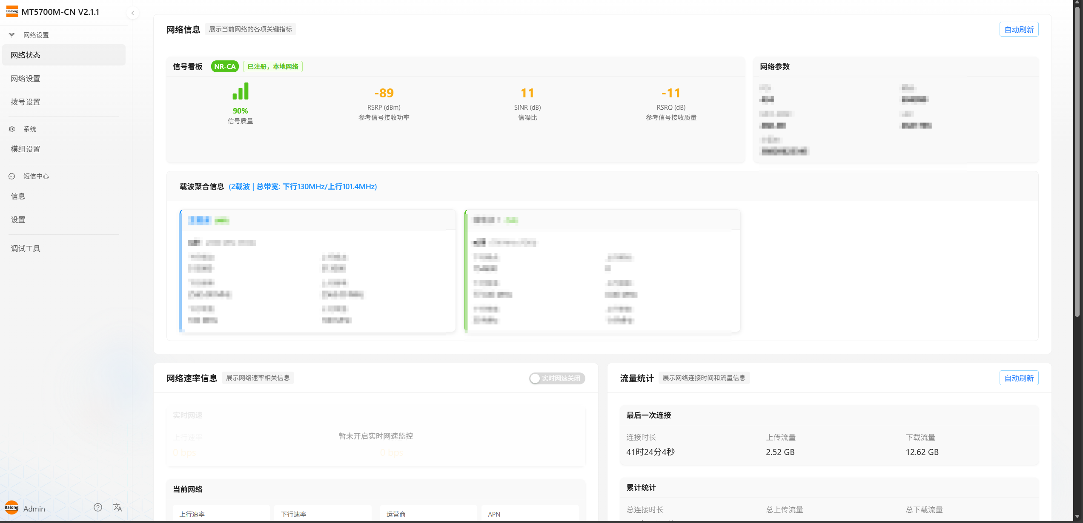
Task: Enable the 实时网速 toggle switch
Action: coord(557,378)
